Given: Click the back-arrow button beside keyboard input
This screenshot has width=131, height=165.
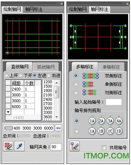Looking at the screenshot, I should click(x=58, y=128).
